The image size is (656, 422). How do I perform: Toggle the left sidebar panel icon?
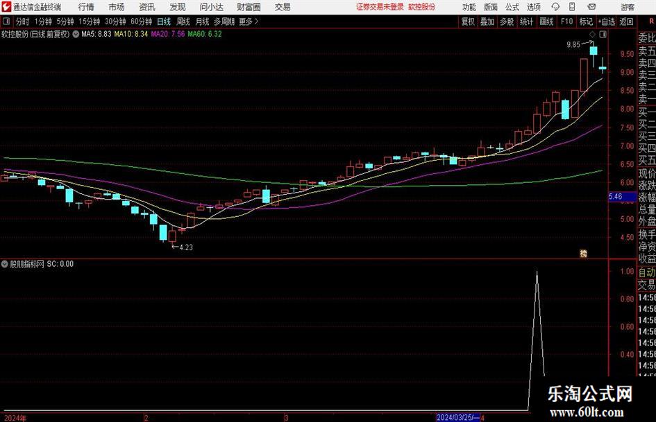tap(6, 21)
